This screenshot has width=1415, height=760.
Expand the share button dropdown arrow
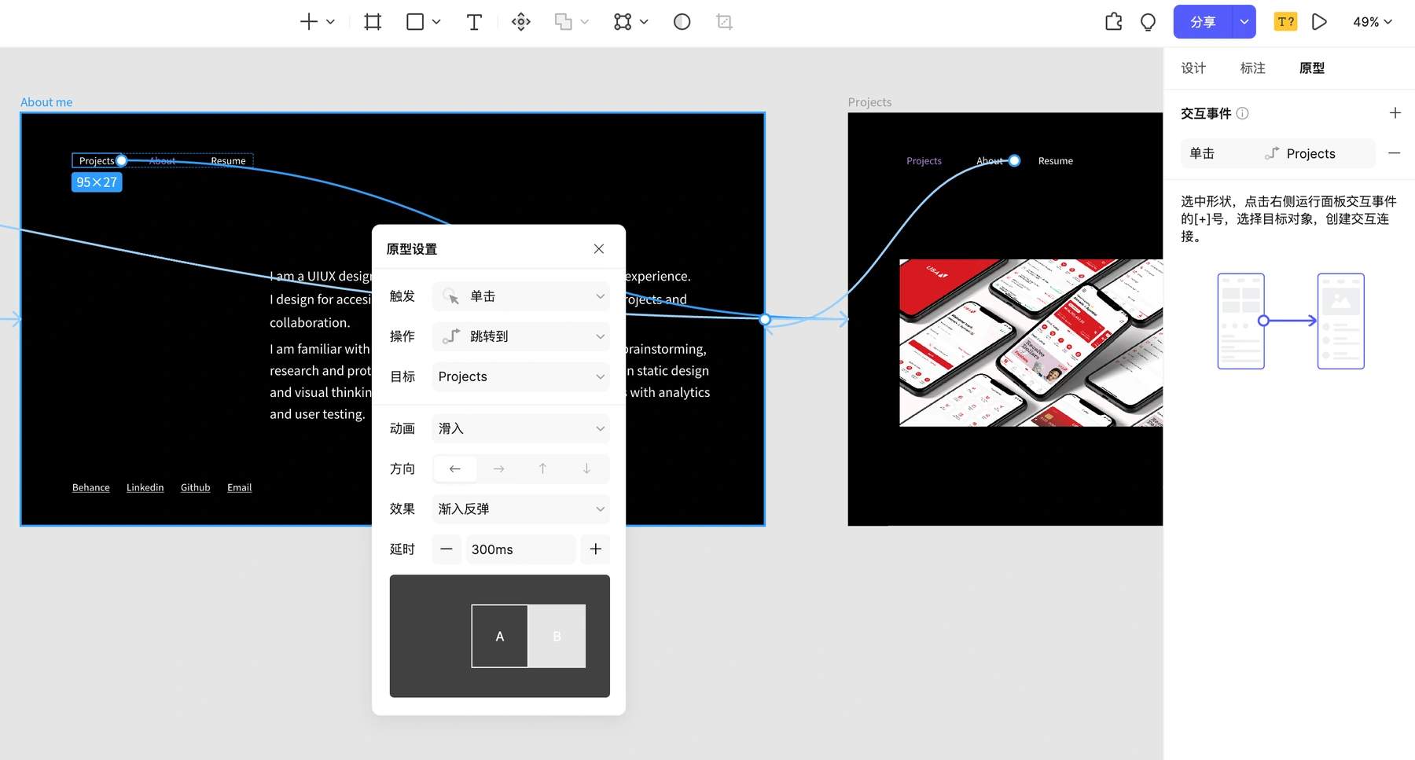(1244, 22)
